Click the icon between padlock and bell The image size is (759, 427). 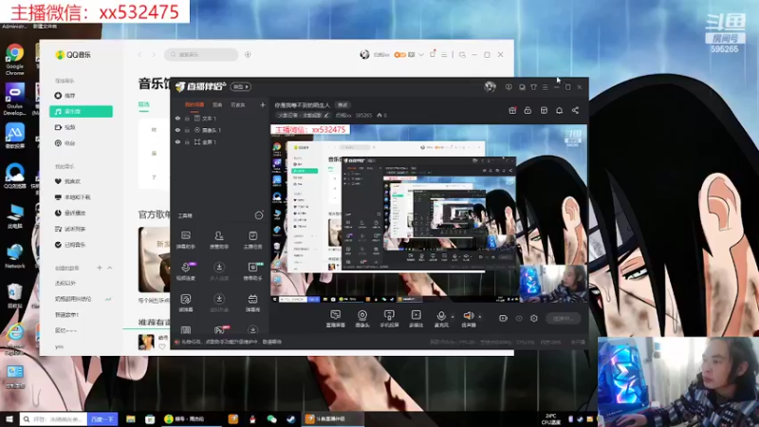click(544, 111)
